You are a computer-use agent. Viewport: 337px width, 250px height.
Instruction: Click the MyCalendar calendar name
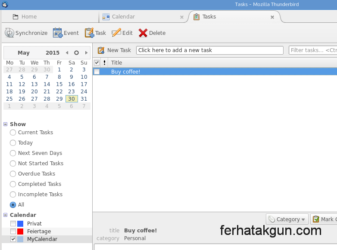[42, 239]
